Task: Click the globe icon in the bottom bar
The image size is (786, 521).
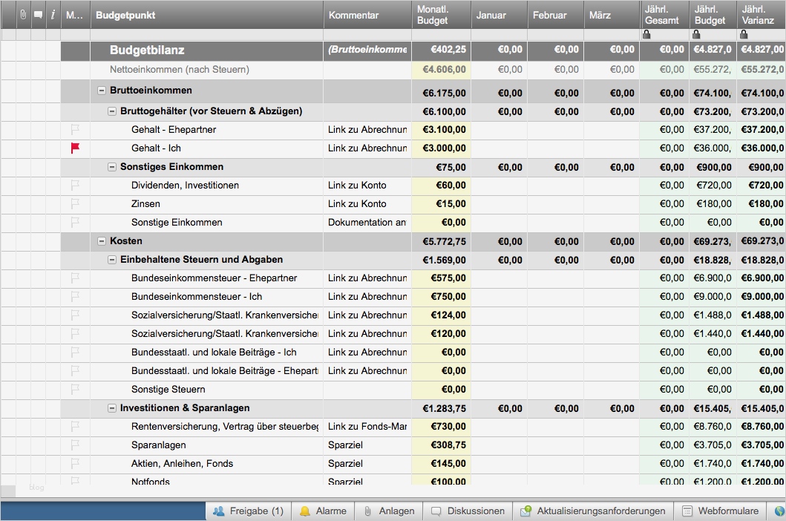Action: (779, 511)
